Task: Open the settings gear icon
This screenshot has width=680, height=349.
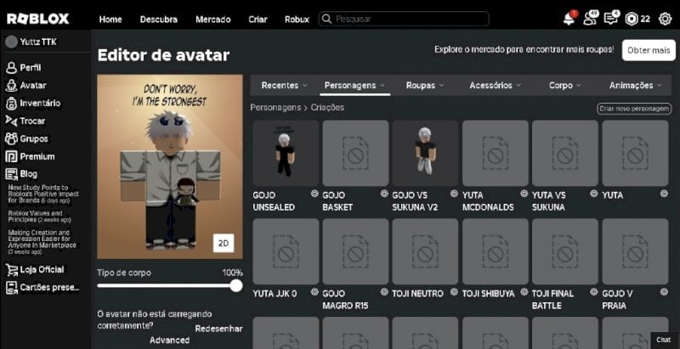Action: (x=665, y=19)
